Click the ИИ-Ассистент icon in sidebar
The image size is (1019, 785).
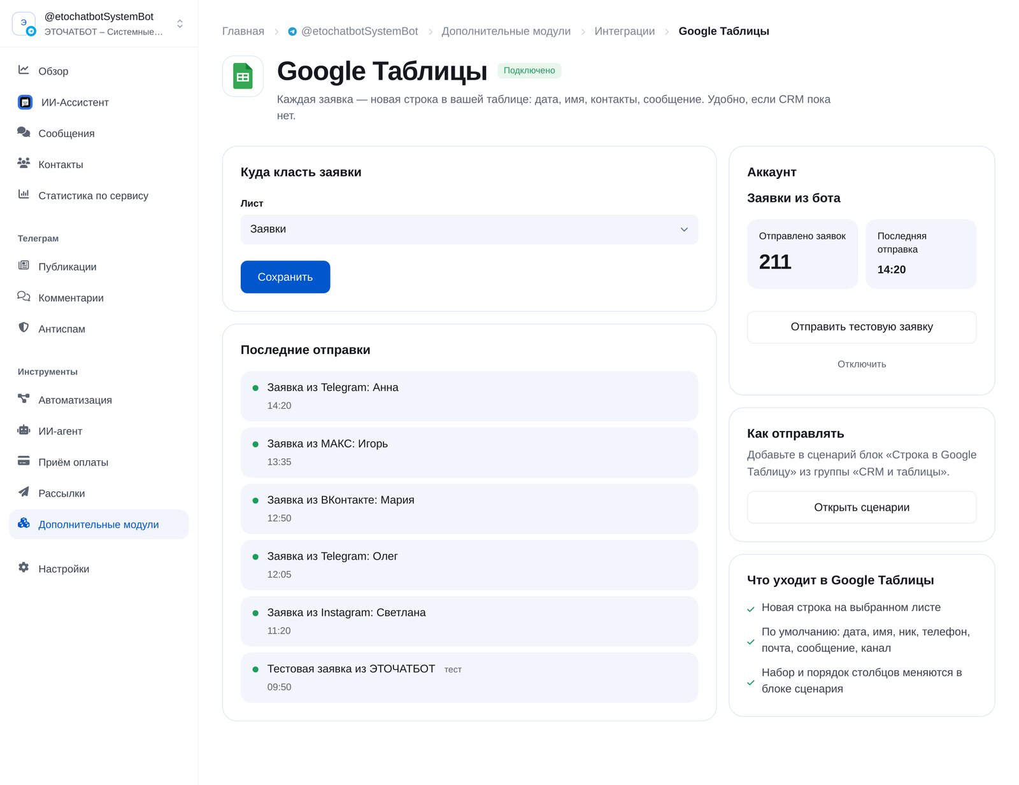pos(25,102)
